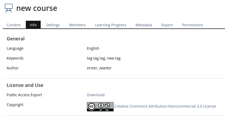The height and width of the screenshot is (118, 225).
Task: Open the Creative Commons Attribution-Noncommercial license link
Action: click(x=165, y=106)
